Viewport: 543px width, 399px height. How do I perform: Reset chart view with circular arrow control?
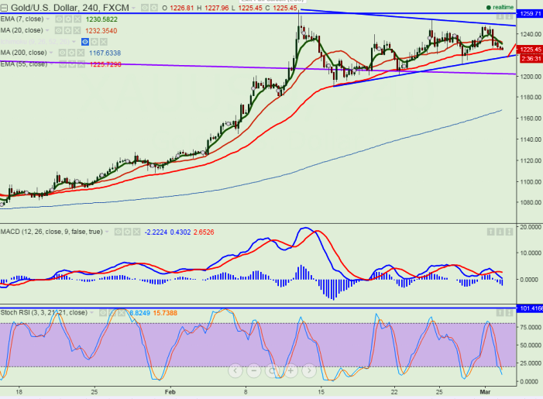pyautogui.click(x=272, y=371)
